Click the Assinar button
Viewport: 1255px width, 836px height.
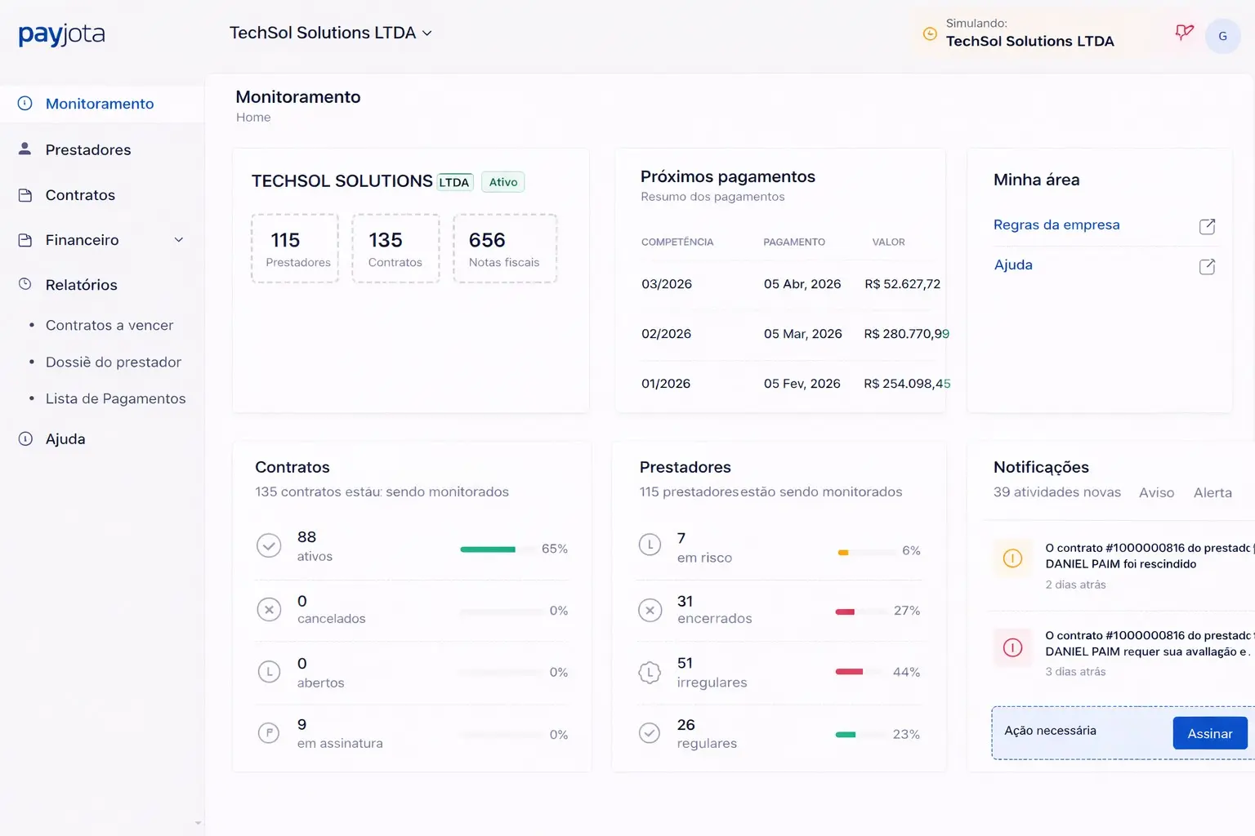tap(1210, 733)
